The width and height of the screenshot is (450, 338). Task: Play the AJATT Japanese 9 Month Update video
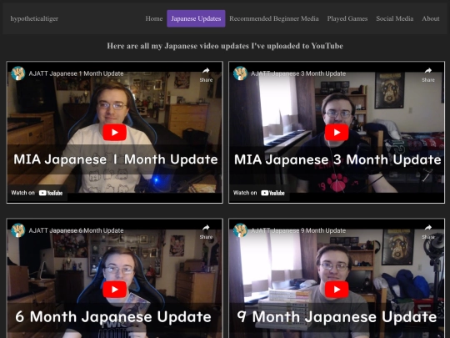tap(337, 290)
